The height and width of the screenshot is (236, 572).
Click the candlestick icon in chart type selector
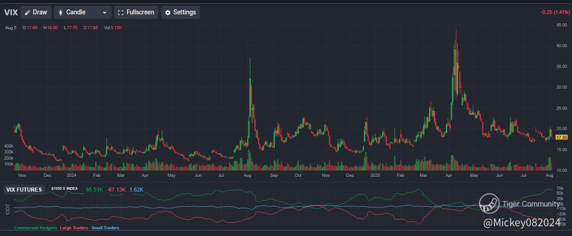point(61,13)
